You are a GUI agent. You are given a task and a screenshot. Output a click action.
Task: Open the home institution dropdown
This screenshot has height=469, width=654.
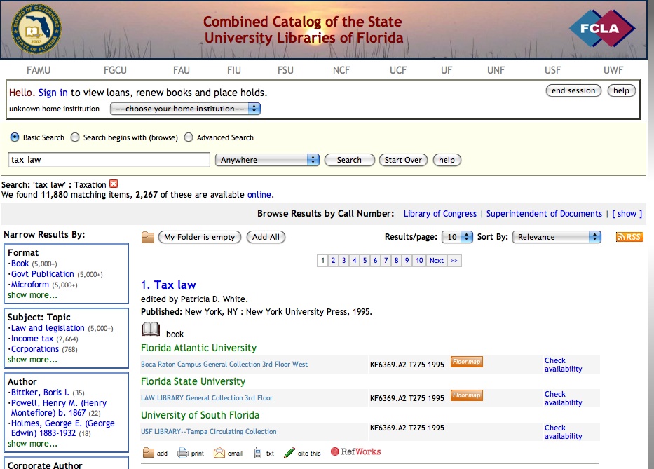click(x=185, y=109)
